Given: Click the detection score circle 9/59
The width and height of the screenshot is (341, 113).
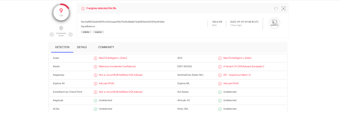Looking at the screenshot, I should (x=61, y=13).
